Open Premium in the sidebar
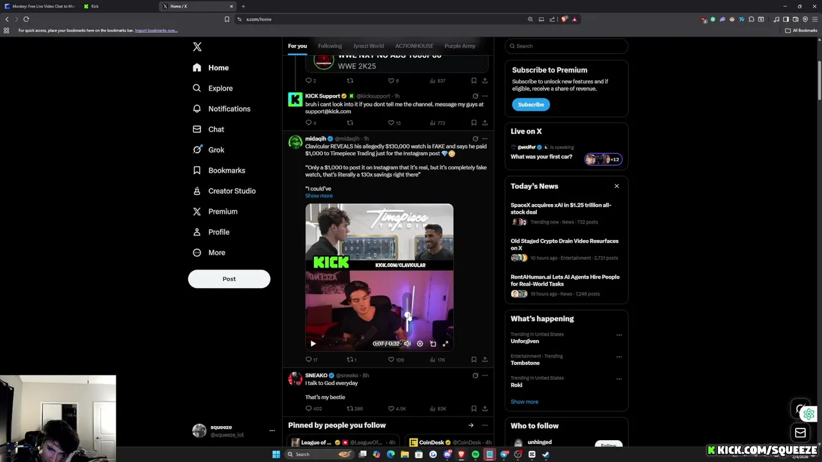The height and width of the screenshot is (462, 822). tap(215, 211)
